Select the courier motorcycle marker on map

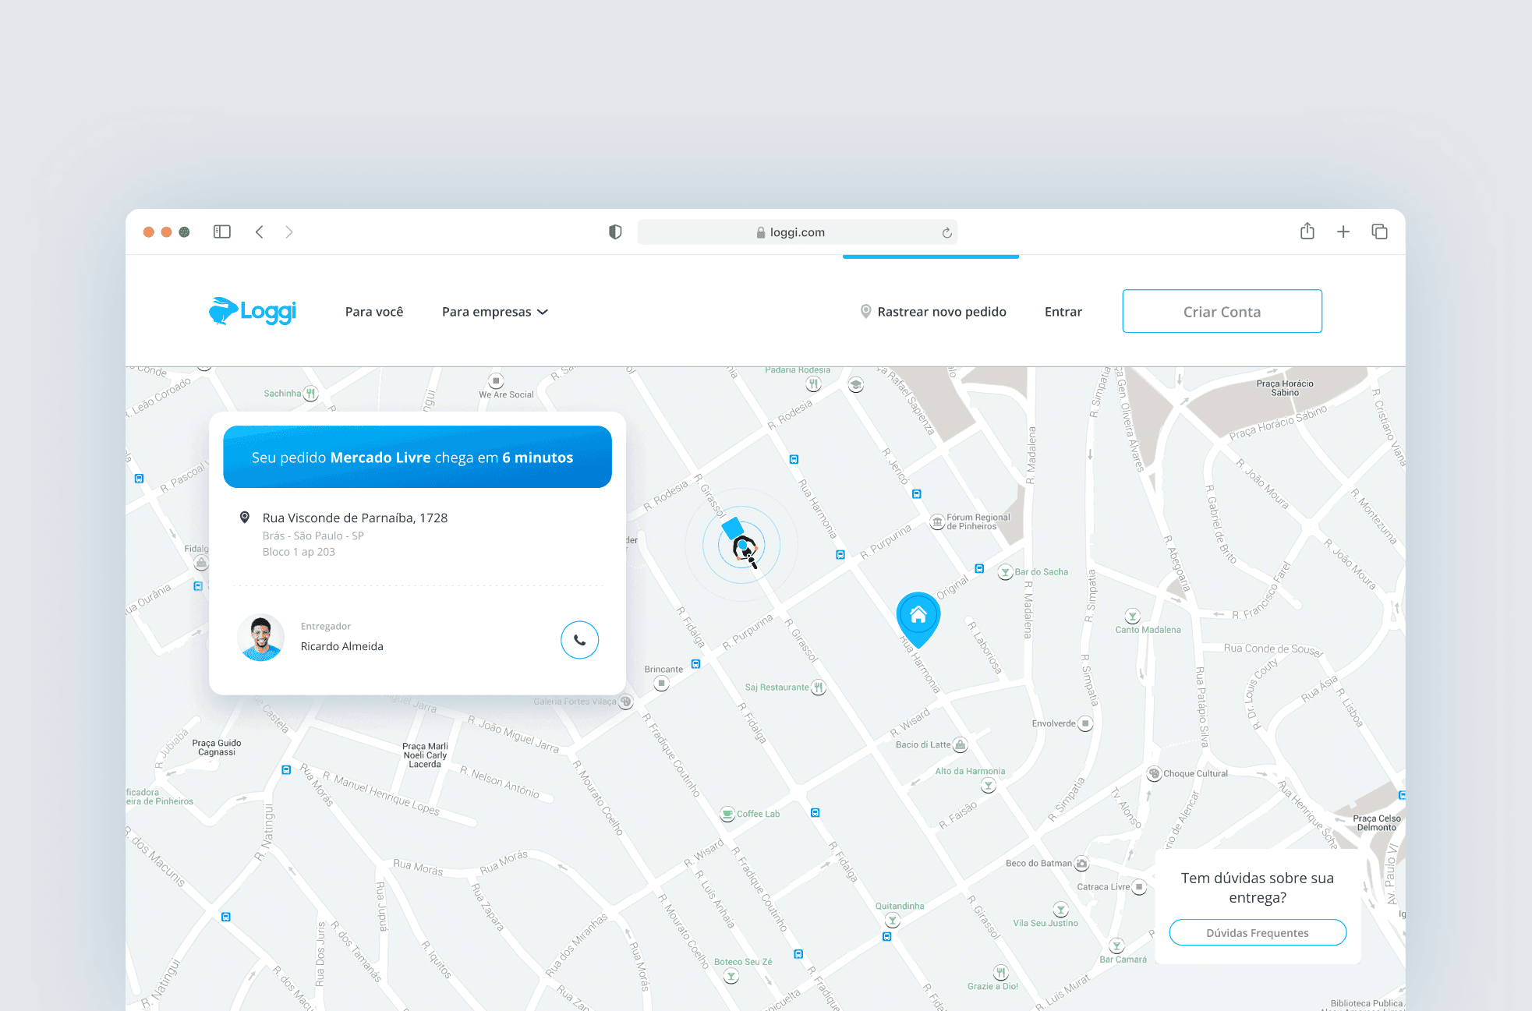click(x=742, y=545)
